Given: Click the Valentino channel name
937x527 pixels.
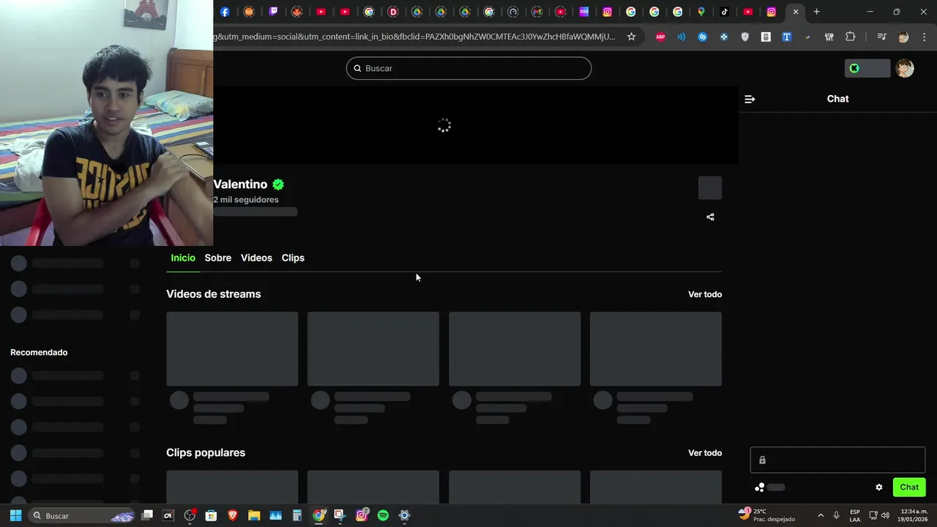Looking at the screenshot, I should (x=240, y=184).
